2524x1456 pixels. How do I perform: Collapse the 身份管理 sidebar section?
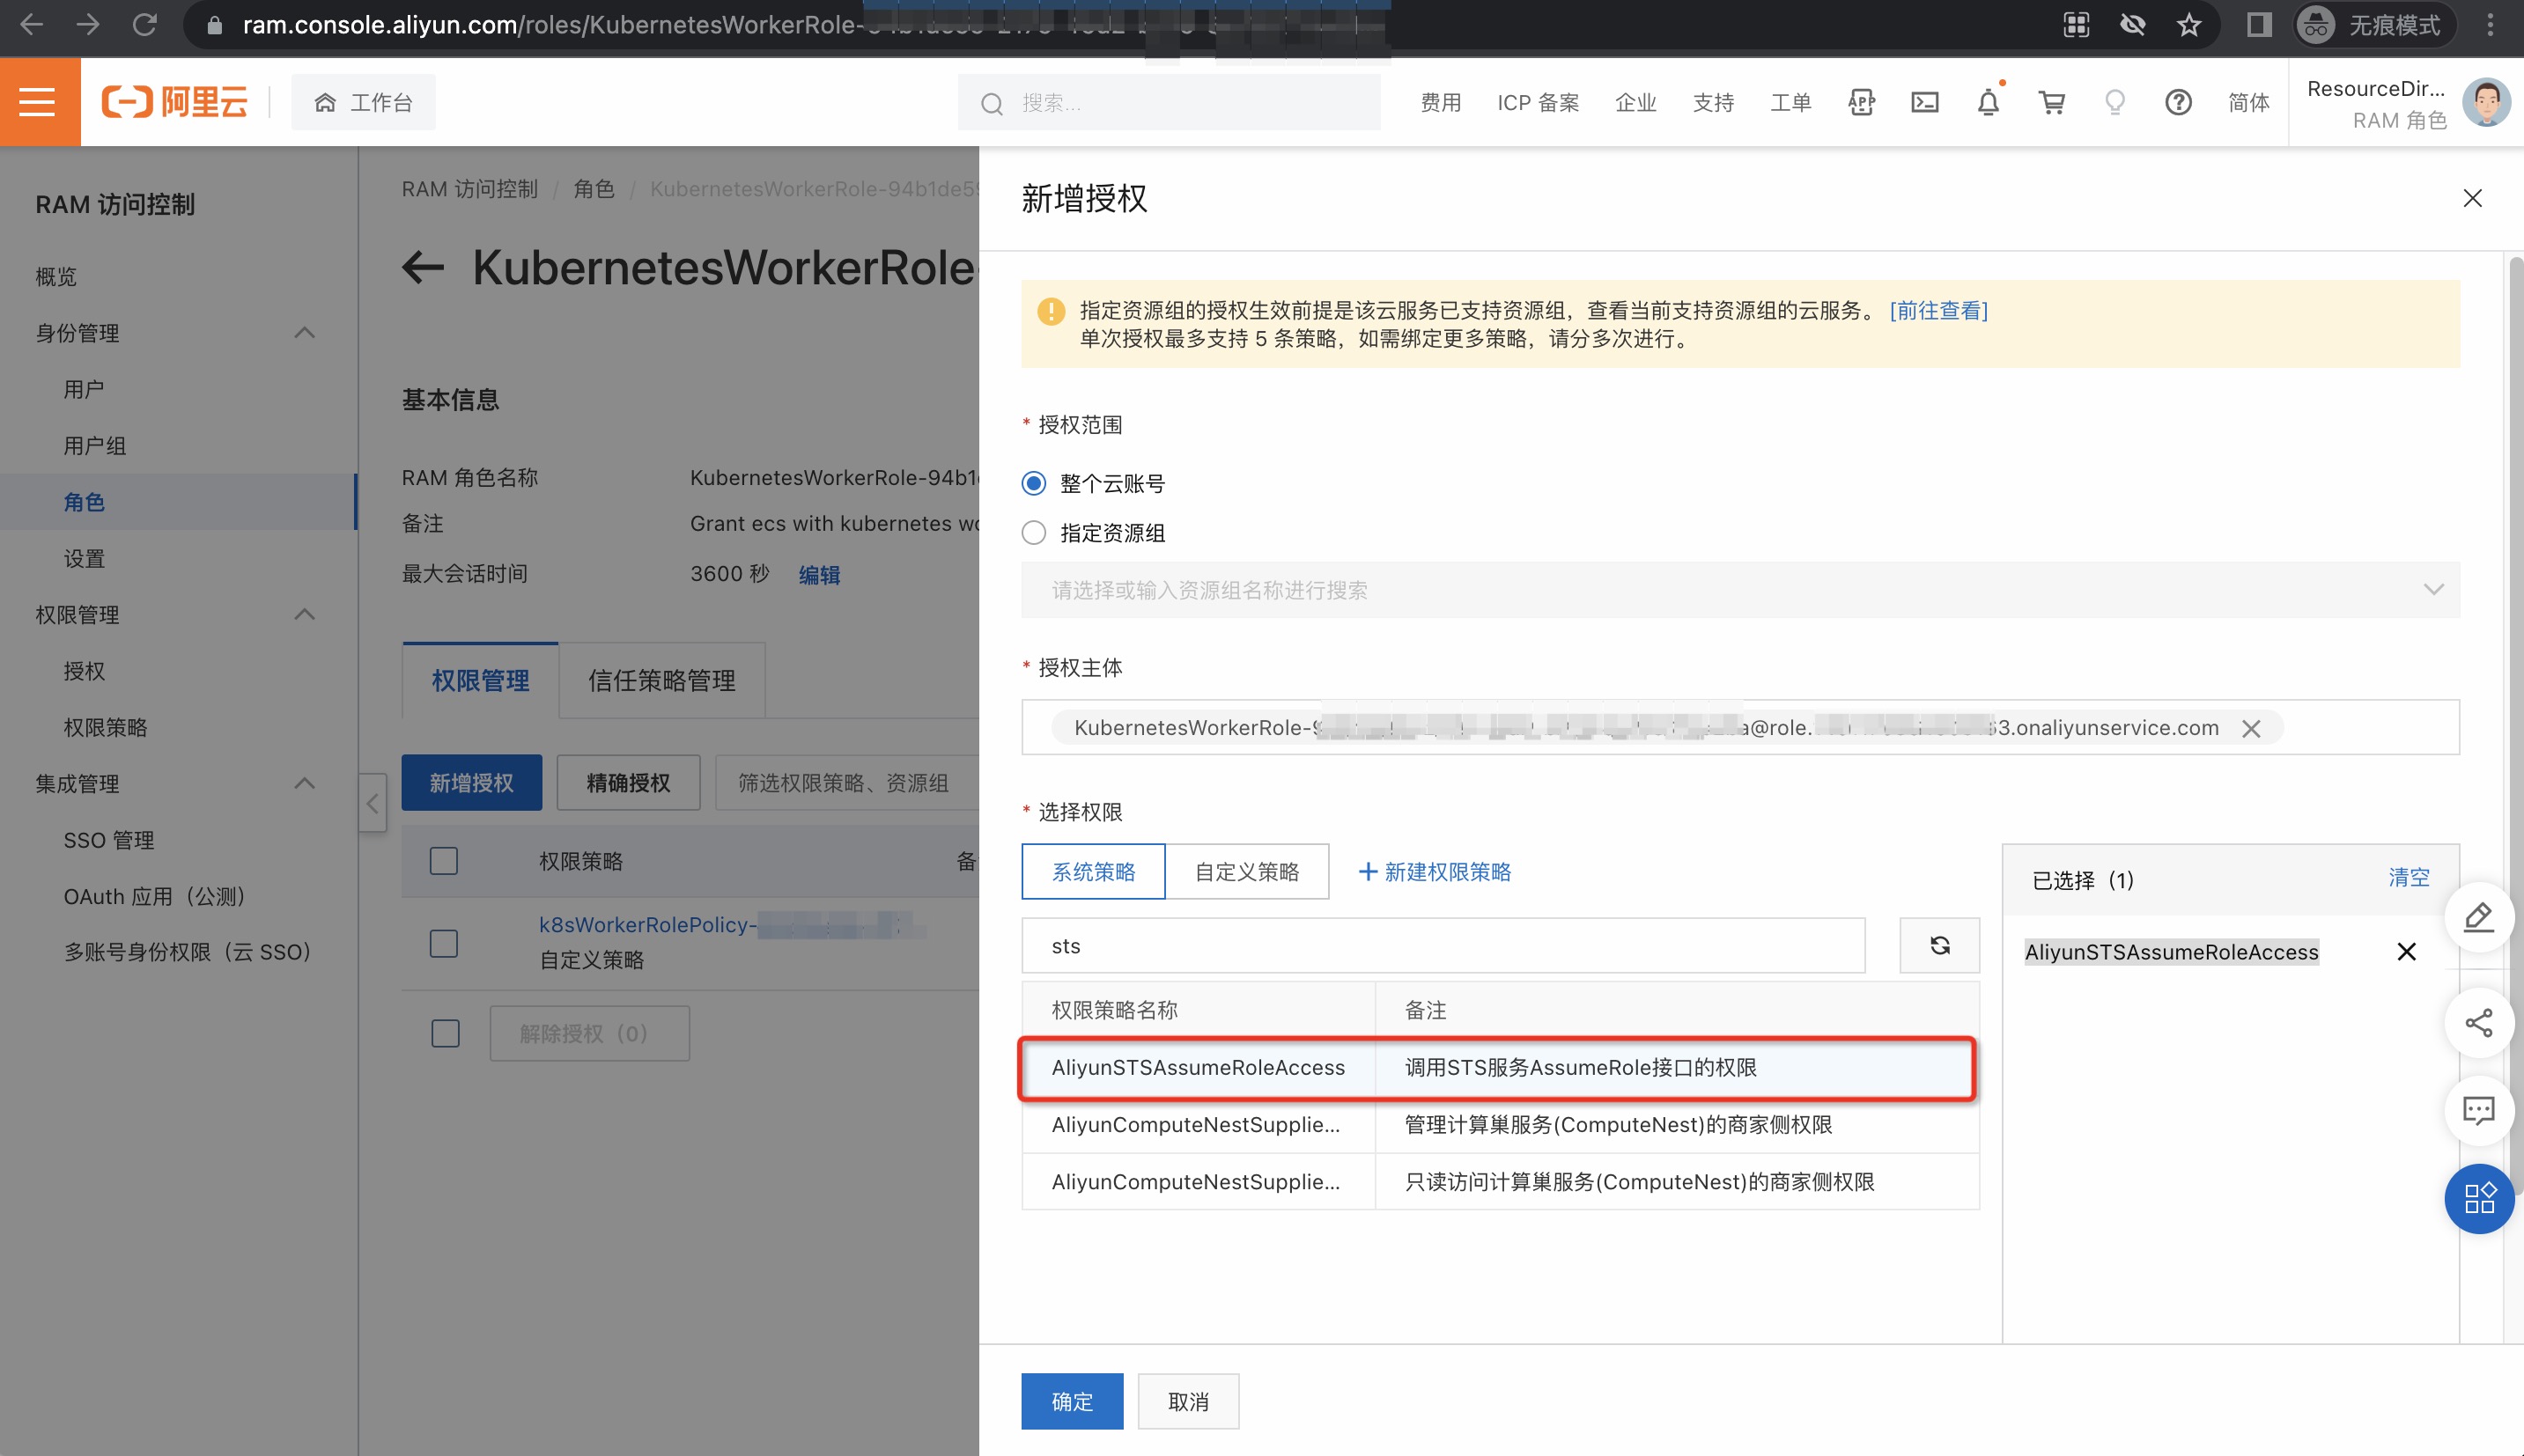(305, 332)
